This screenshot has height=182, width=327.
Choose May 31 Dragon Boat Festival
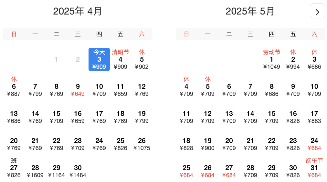coord(314,168)
